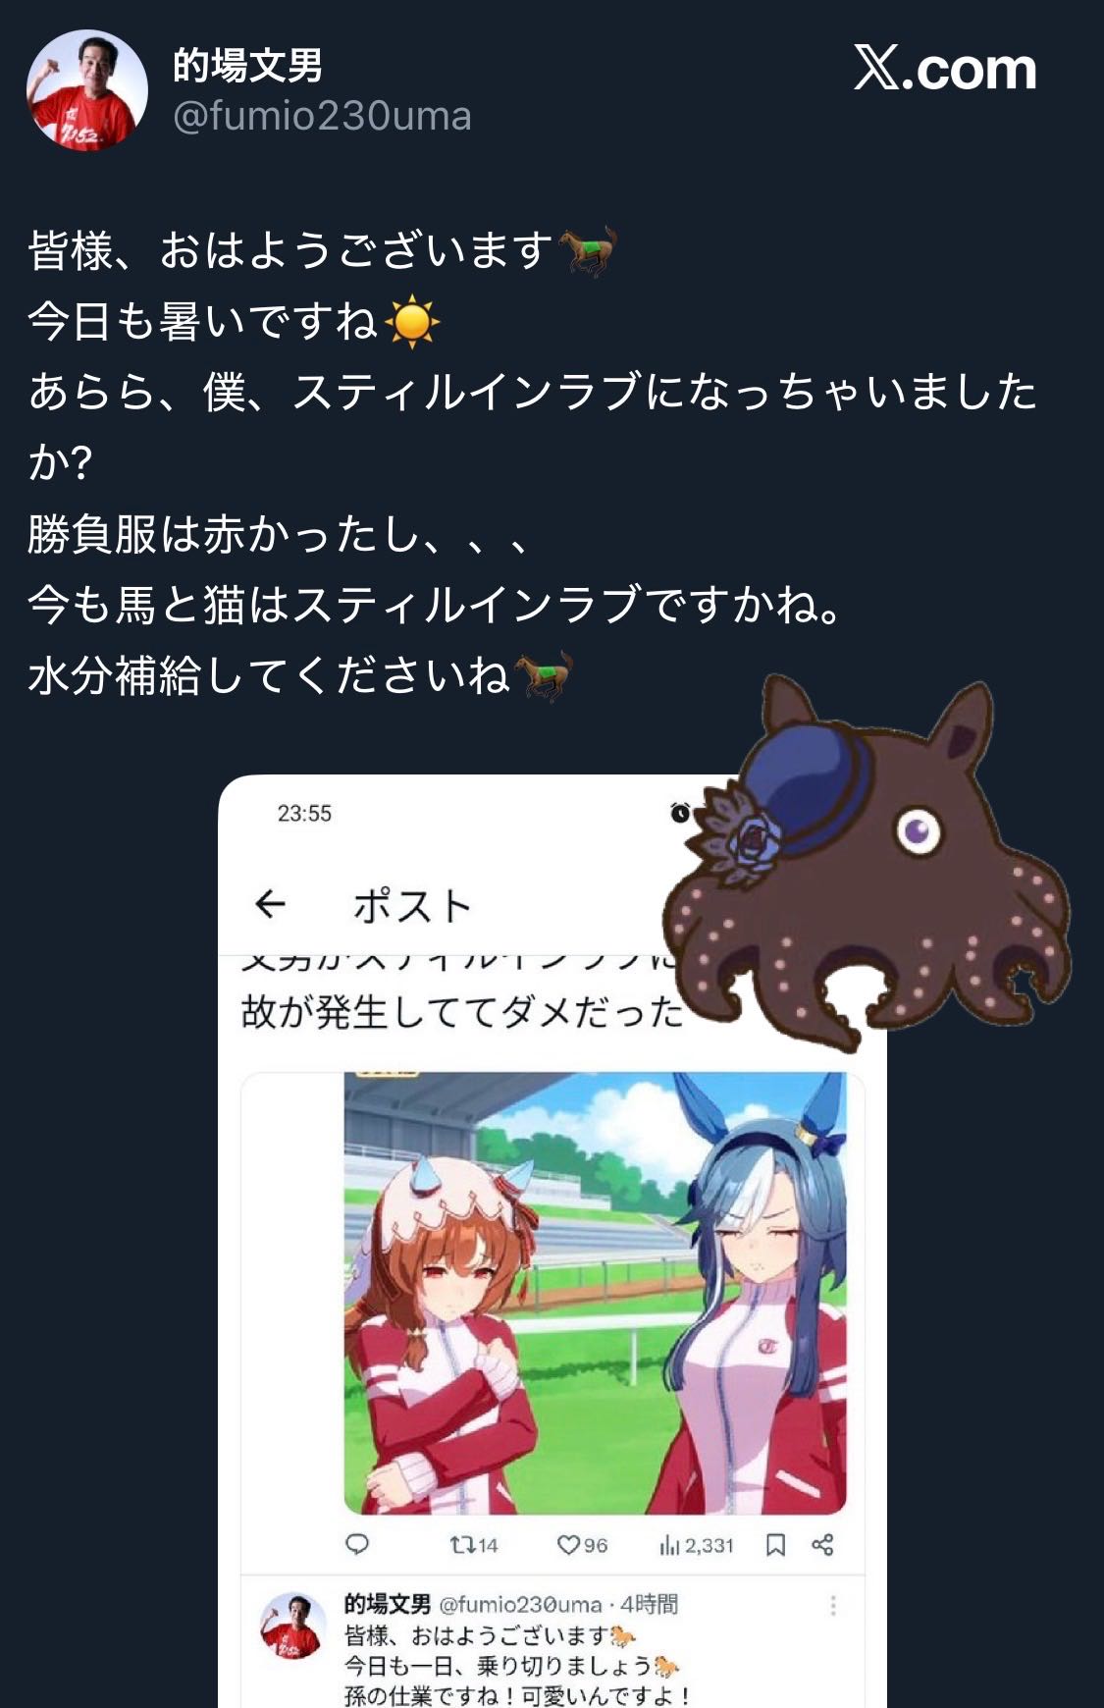This screenshot has height=1708, width=1104.
Task: Tap the back arrow beside ポスト
Action: tap(270, 903)
